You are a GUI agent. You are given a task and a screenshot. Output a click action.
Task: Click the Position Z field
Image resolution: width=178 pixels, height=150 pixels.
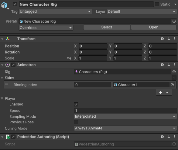click(x=163, y=46)
